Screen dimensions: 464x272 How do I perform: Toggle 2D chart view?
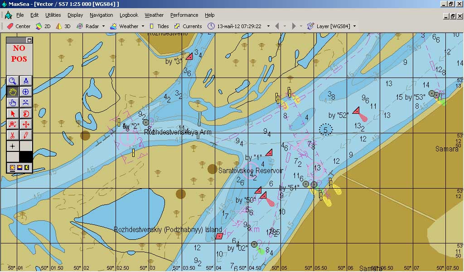pyautogui.click(x=43, y=26)
